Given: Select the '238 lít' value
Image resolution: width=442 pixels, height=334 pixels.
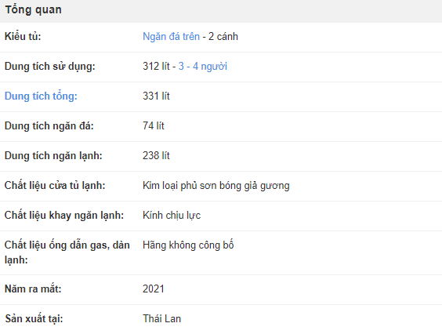Looking at the screenshot, I should [156, 156].
